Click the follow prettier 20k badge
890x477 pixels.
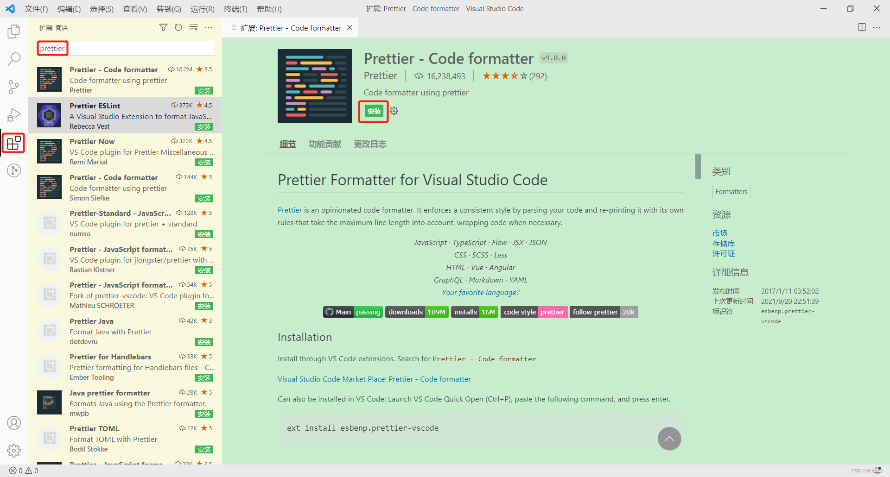pos(604,312)
